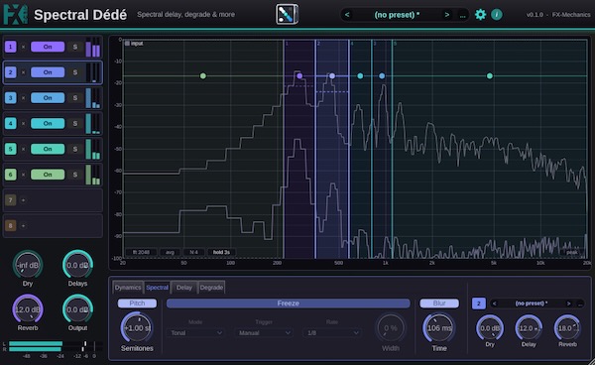Remove band 6 with its x icon
The height and width of the screenshot is (365, 595).
pyautogui.click(x=23, y=175)
